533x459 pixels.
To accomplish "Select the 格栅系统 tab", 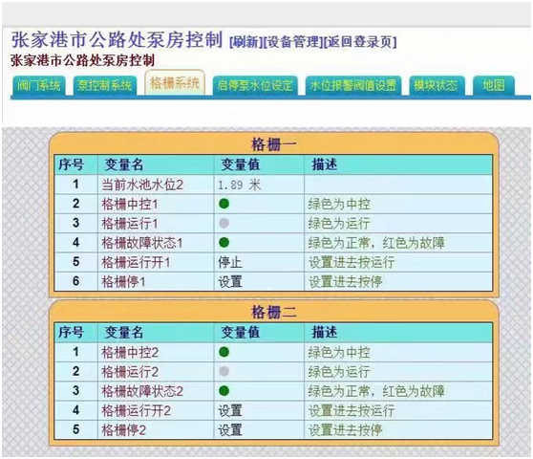I will click(x=175, y=82).
